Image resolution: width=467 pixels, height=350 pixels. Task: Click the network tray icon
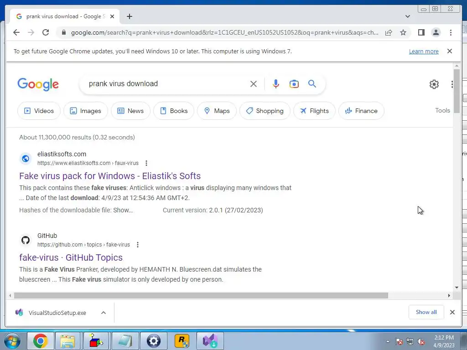click(x=410, y=342)
